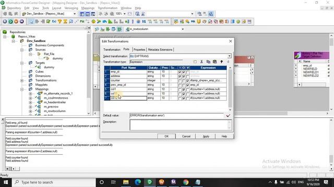
Task: Move port up with black arrow icon
Action: coord(221,62)
